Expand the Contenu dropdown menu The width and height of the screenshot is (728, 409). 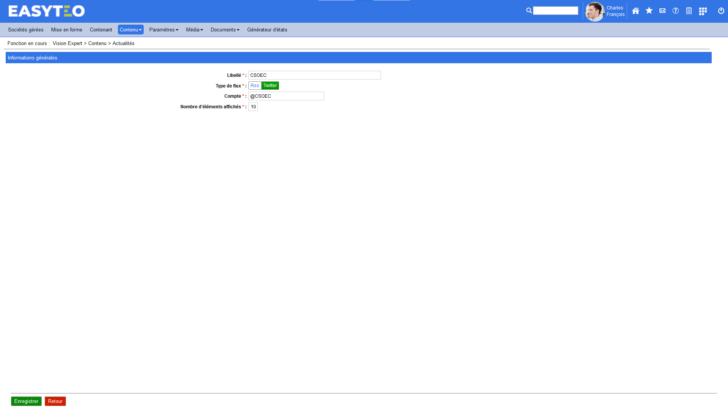[130, 30]
